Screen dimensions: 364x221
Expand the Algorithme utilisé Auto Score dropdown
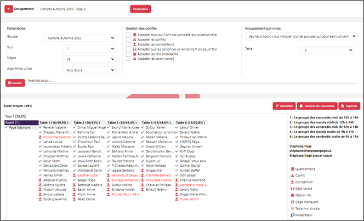pyautogui.click(x=79, y=70)
